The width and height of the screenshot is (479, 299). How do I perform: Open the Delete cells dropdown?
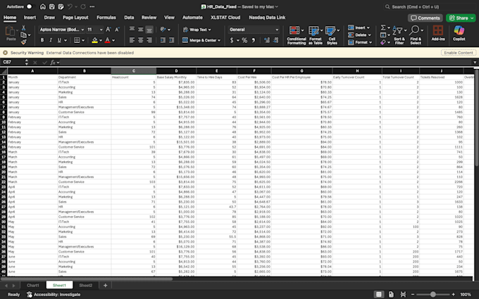(360, 35)
